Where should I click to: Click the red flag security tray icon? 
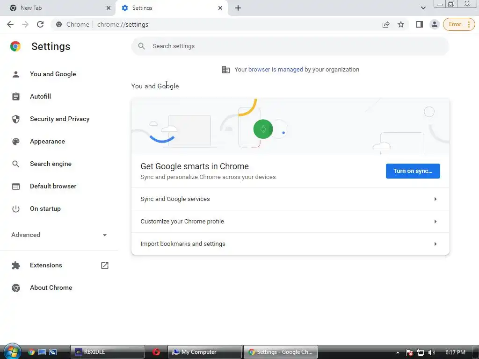pyautogui.click(x=409, y=352)
